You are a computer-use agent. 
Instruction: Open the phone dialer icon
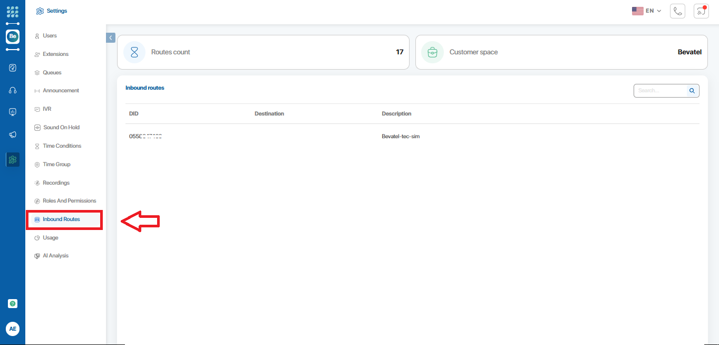(677, 11)
